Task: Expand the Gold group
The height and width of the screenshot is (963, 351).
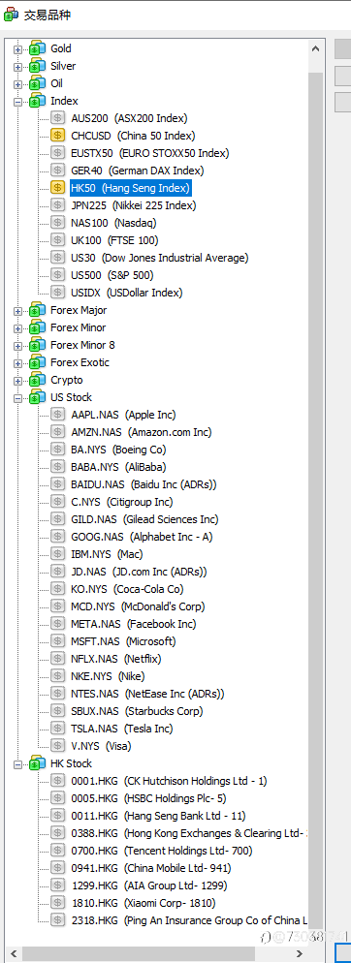Action: point(17,48)
